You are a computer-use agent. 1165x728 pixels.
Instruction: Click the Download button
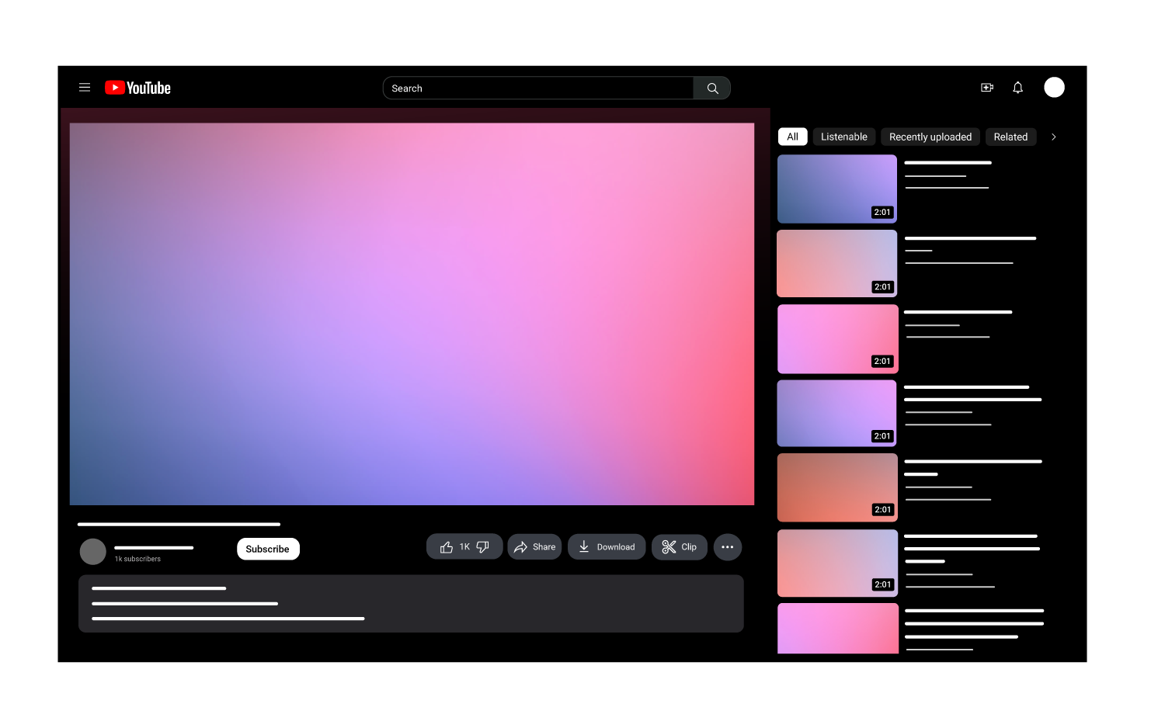click(x=607, y=546)
